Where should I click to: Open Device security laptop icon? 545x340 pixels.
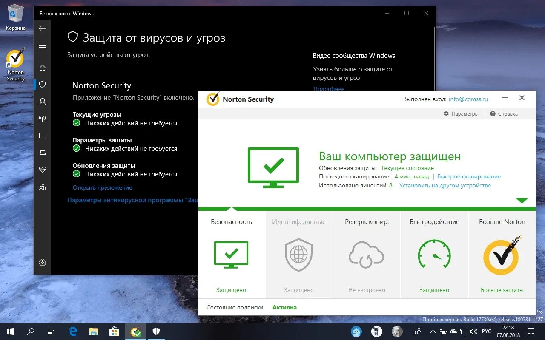[42, 153]
